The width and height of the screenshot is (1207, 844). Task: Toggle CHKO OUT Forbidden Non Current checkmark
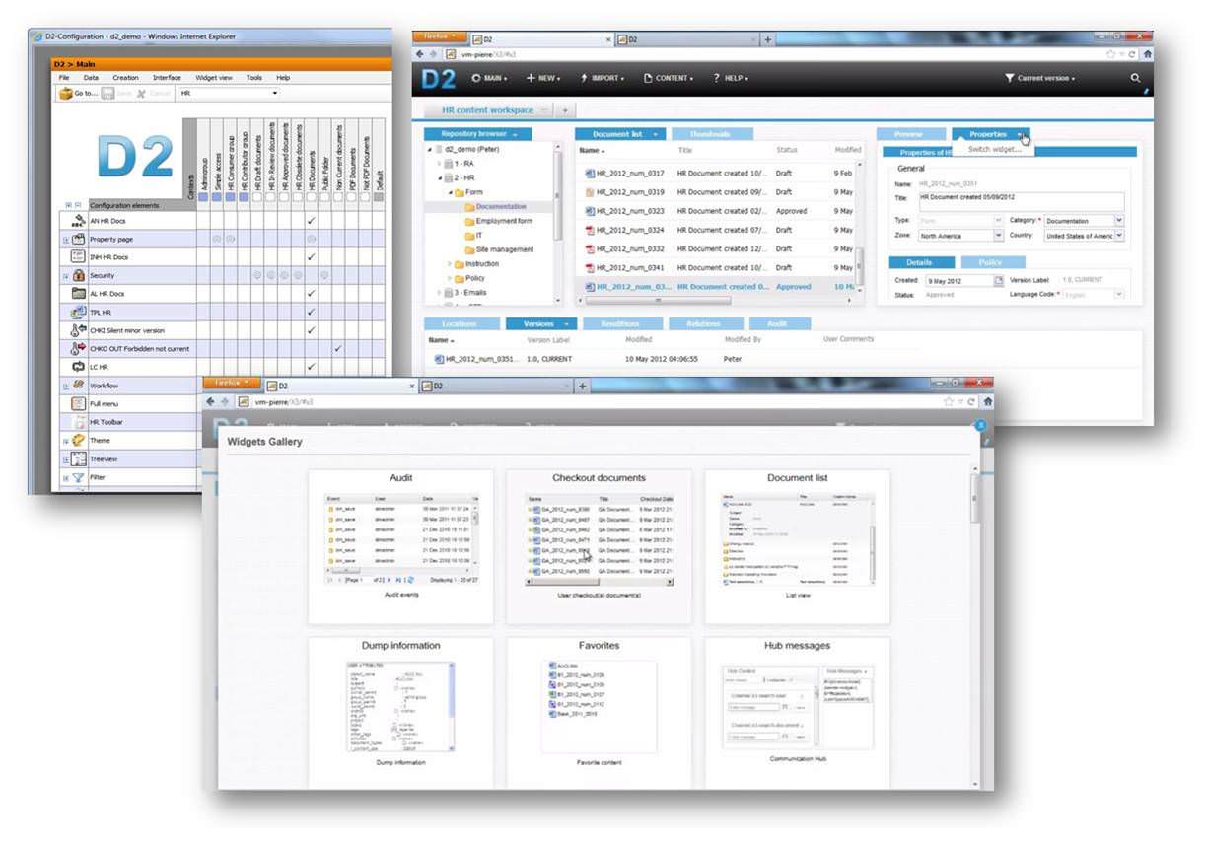(x=338, y=348)
